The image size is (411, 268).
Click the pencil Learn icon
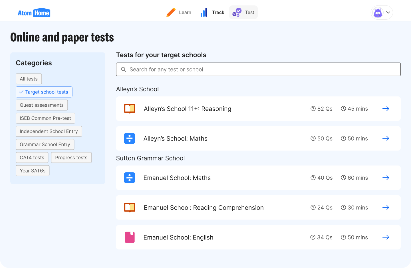point(171,12)
